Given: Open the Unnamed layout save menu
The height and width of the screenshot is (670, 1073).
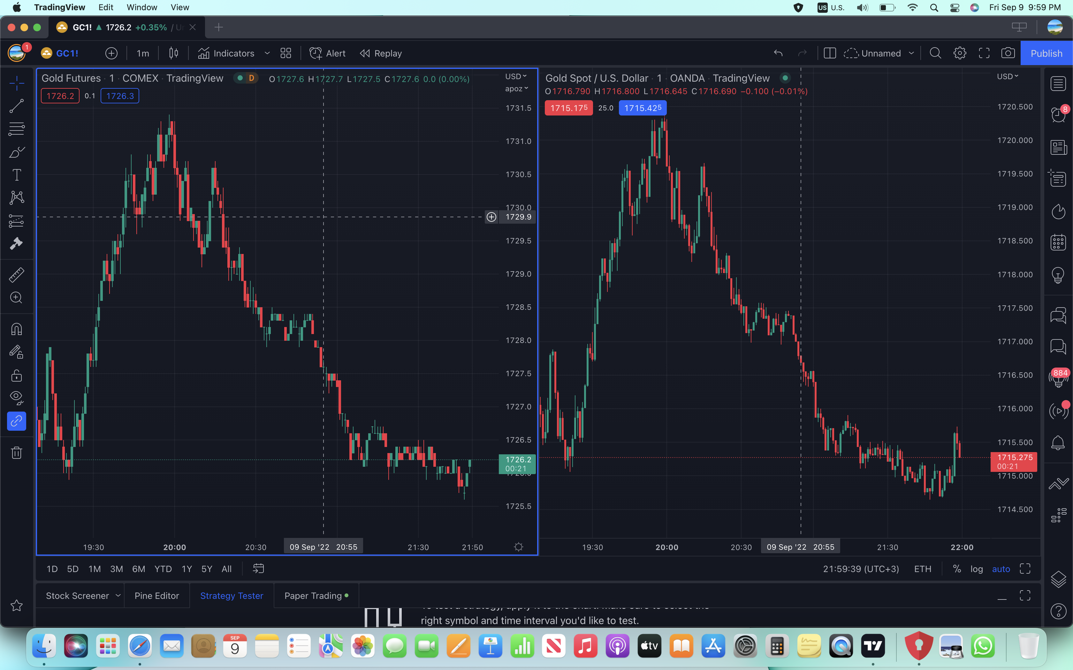Looking at the screenshot, I should click(872, 53).
